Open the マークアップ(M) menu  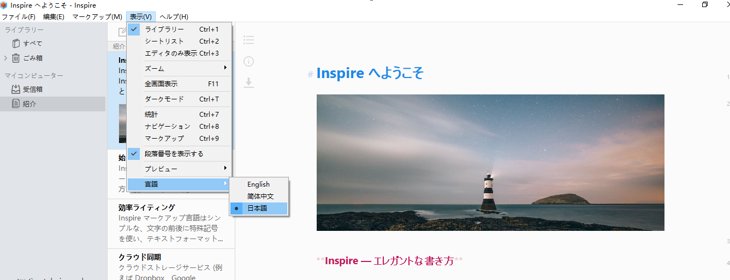[x=97, y=17]
